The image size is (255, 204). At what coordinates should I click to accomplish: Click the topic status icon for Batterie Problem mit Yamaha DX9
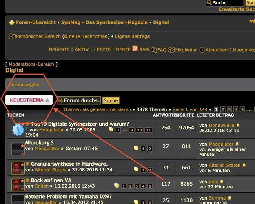click(x=18, y=200)
